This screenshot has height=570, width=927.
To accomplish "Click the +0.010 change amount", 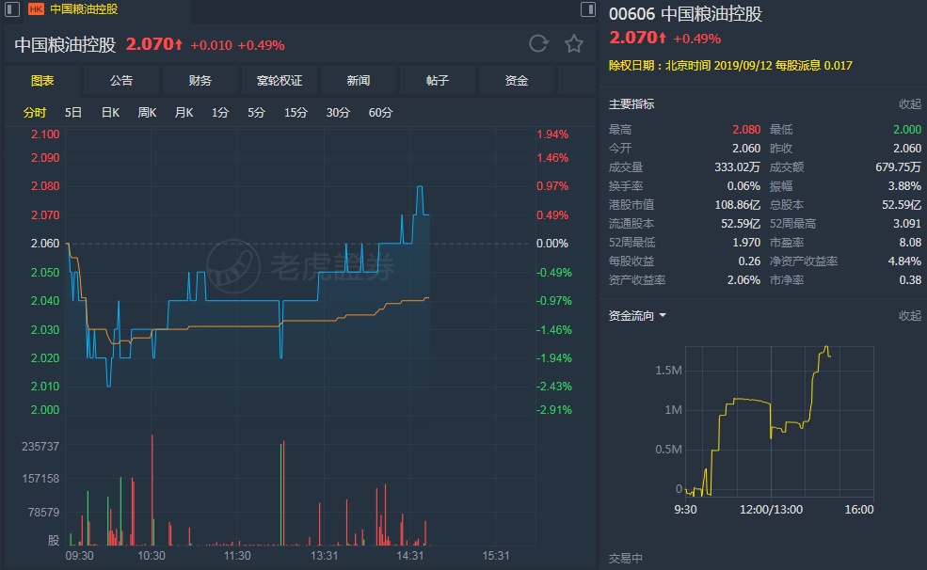I will 211,45.
